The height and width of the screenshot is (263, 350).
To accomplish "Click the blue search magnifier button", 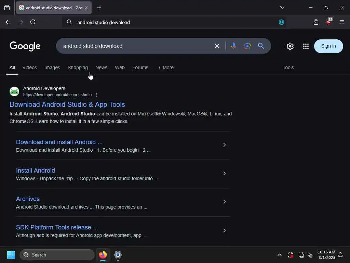I will point(261,46).
